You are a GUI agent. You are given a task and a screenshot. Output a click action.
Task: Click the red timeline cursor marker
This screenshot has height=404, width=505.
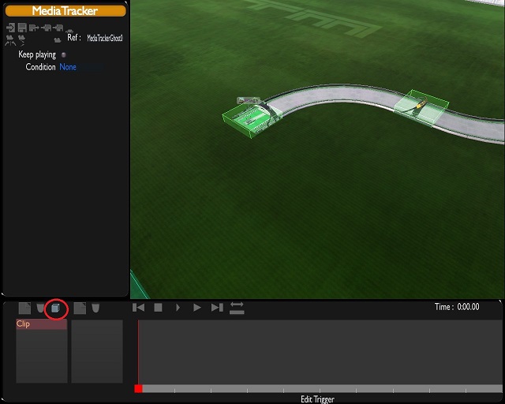pyautogui.click(x=139, y=388)
